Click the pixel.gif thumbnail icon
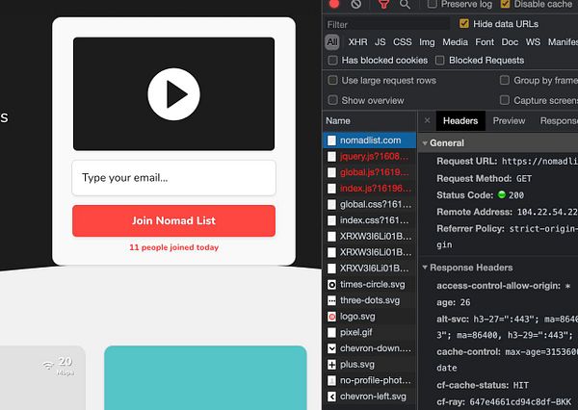Viewport: 578px width, 410px height. click(331, 332)
